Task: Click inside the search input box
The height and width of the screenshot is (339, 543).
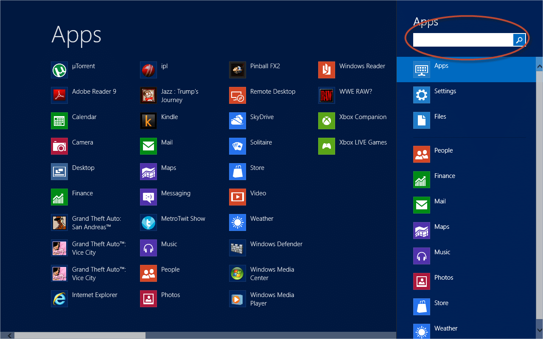Action: (x=460, y=40)
